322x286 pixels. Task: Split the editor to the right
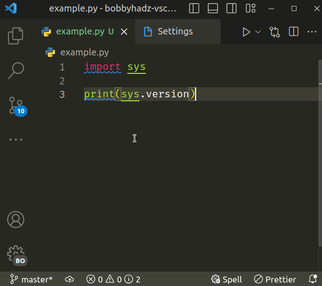pos(294,31)
